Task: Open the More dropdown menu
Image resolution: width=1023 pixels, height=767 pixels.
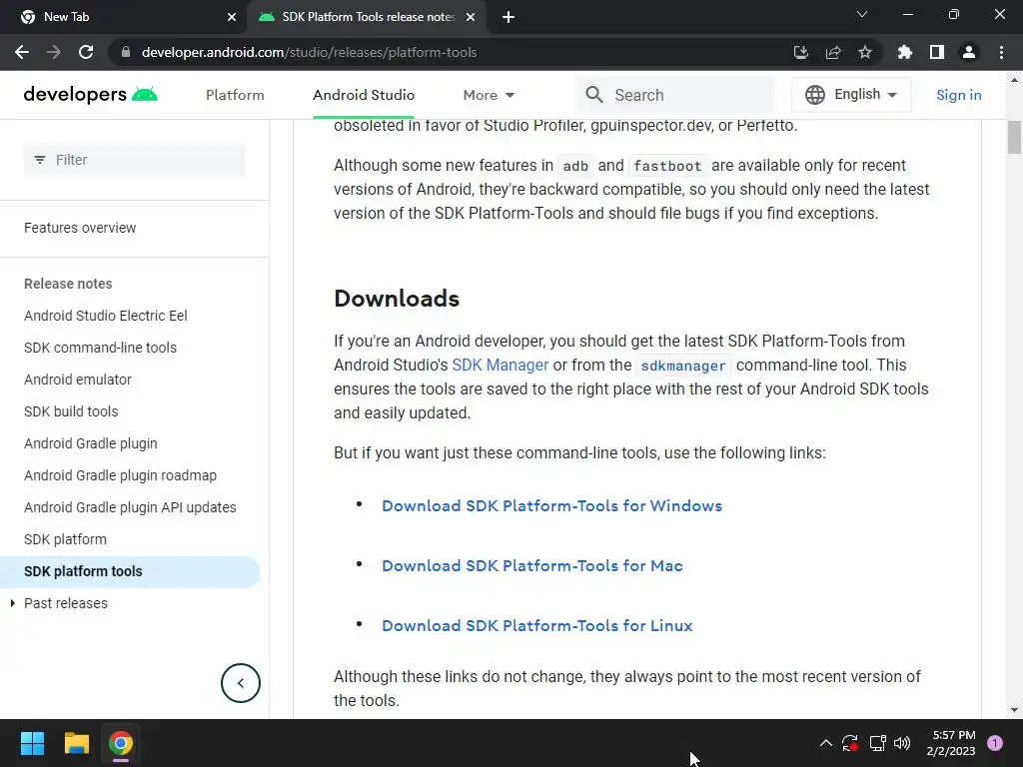Action: point(489,95)
